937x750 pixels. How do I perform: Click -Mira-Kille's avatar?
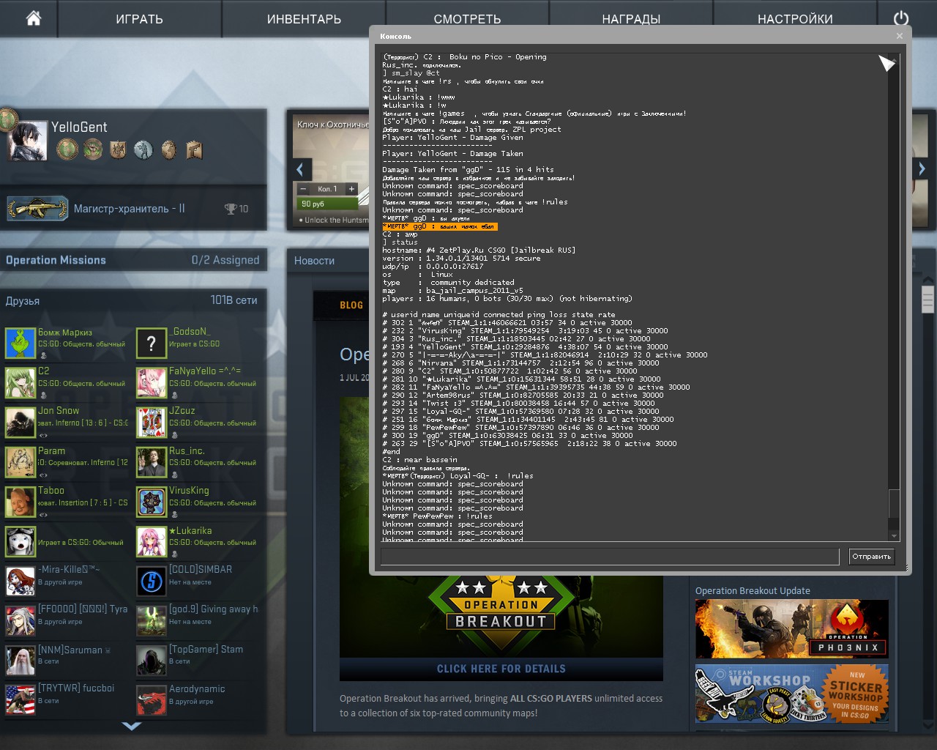pos(20,581)
